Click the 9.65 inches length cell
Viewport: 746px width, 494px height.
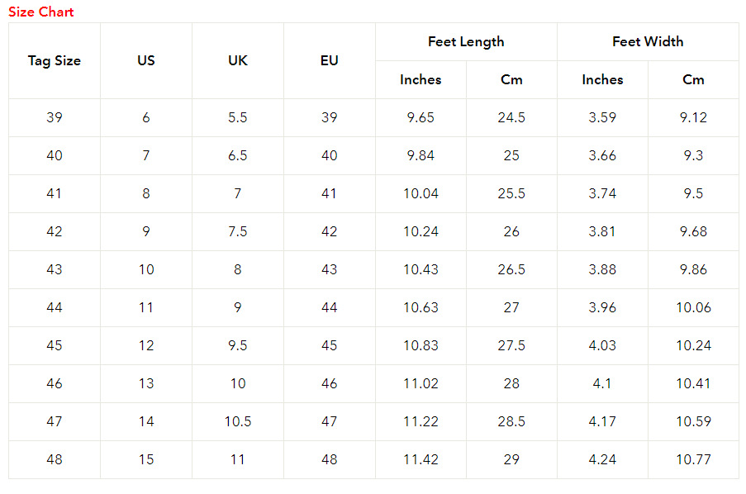tap(421, 117)
